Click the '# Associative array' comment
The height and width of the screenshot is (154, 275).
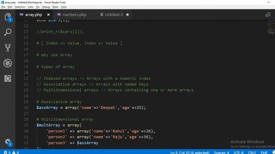point(59,102)
